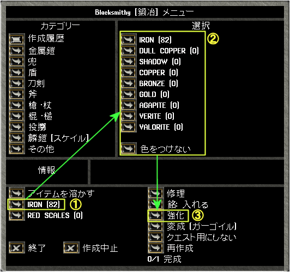
Task: Select the arrow button next to 兜
Action: point(17,61)
